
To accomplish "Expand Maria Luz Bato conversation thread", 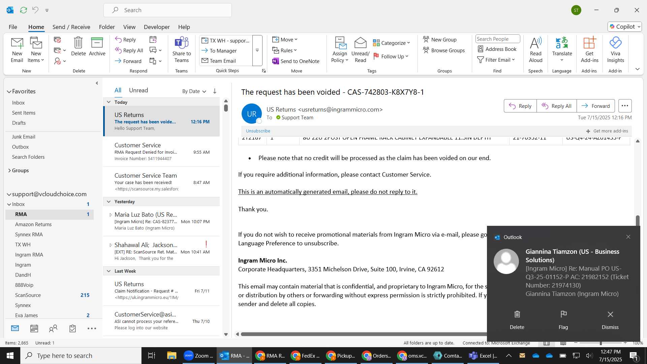I will [x=111, y=215].
